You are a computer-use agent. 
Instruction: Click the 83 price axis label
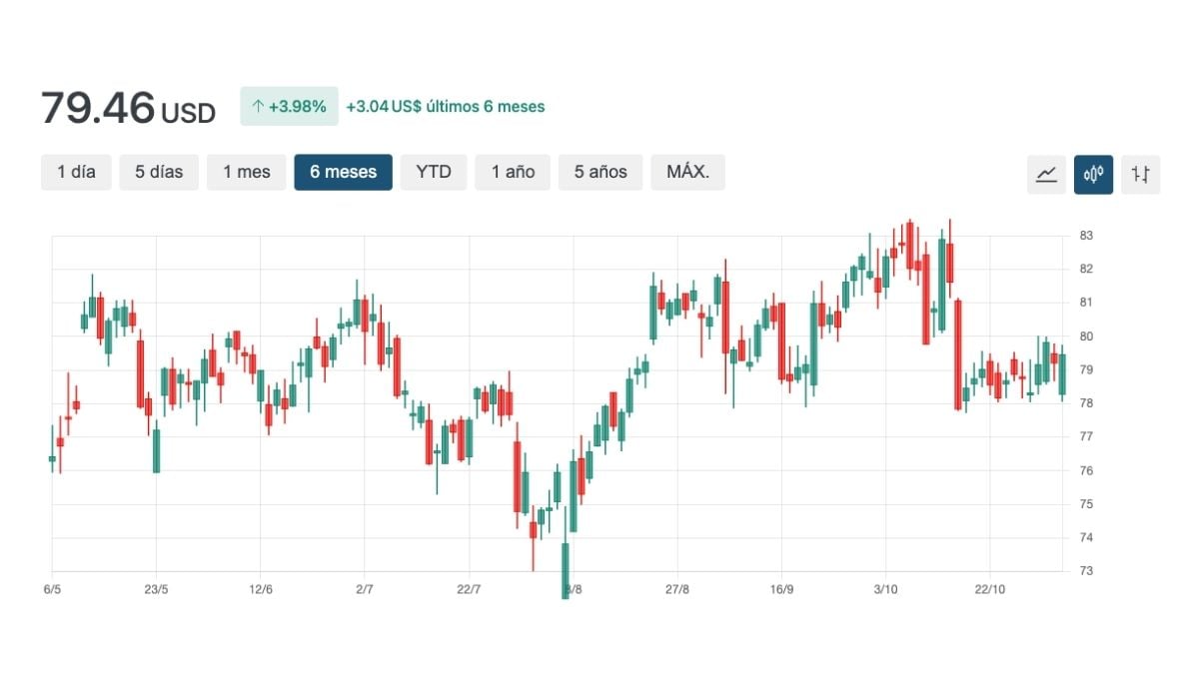point(1086,236)
